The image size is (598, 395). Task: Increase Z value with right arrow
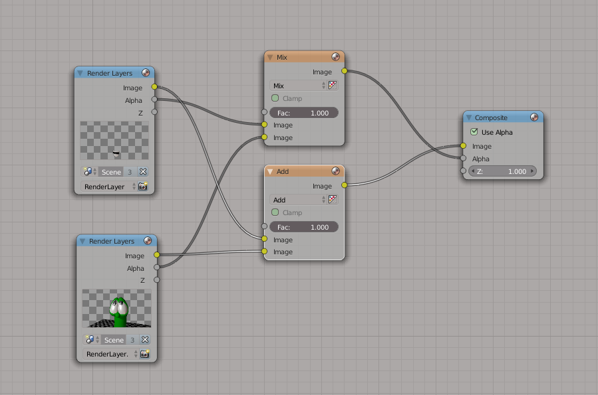(532, 171)
